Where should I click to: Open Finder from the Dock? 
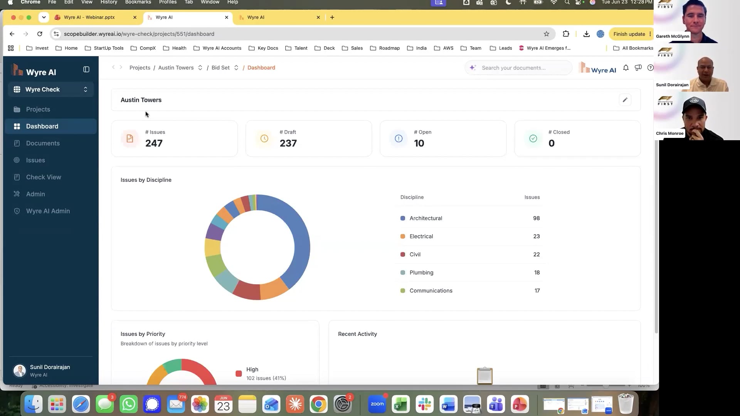tap(34, 404)
